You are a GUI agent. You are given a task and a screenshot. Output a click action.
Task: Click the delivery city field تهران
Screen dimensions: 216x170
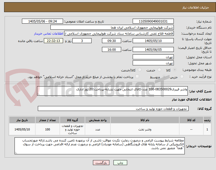tap(153, 63)
